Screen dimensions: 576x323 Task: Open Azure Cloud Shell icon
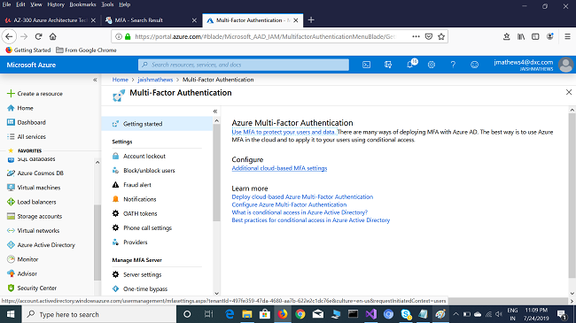[366, 65]
